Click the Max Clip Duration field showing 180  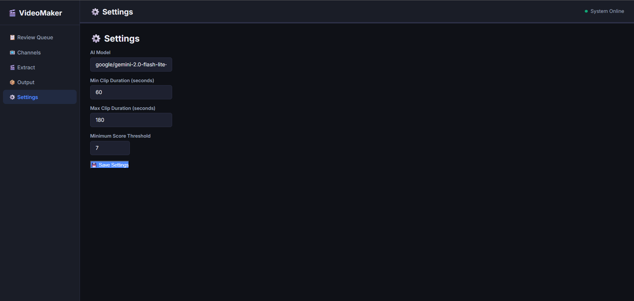point(131,120)
